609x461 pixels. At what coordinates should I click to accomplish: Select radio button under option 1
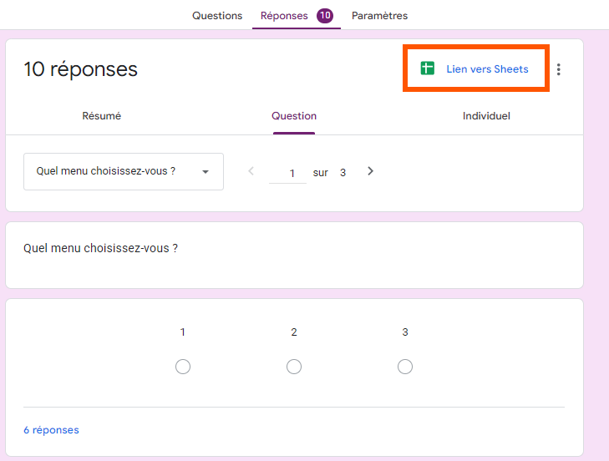[183, 367]
